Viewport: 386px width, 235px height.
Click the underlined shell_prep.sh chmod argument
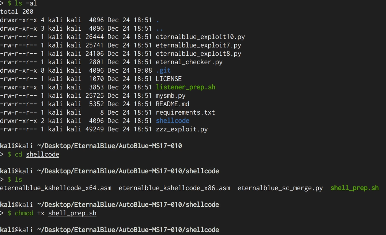pos(72,213)
